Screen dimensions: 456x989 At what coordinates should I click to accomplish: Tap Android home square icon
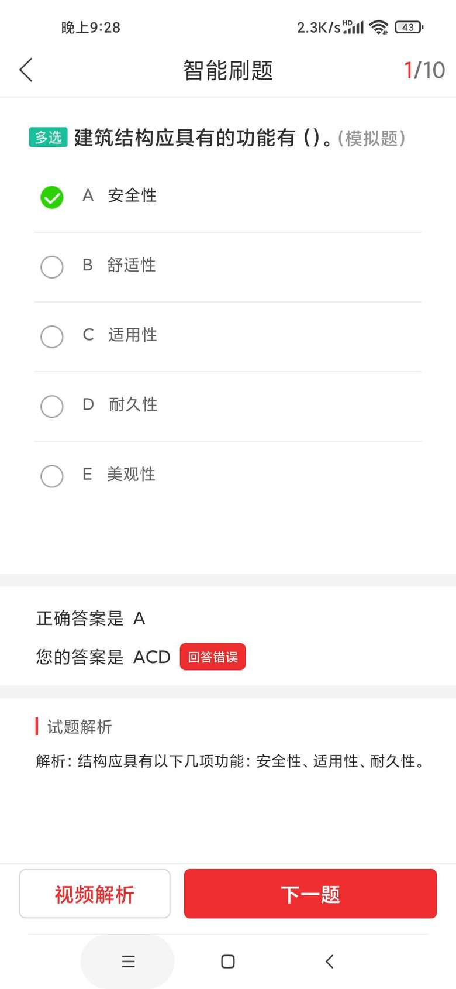click(x=228, y=961)
